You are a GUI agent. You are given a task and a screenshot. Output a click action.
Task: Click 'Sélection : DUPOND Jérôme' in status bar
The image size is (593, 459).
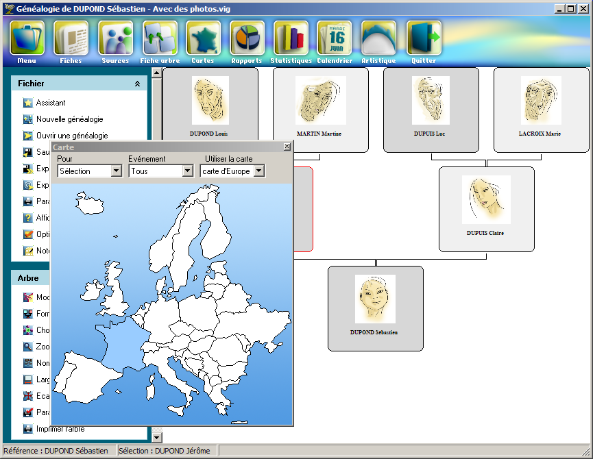(x=165, y=451)
